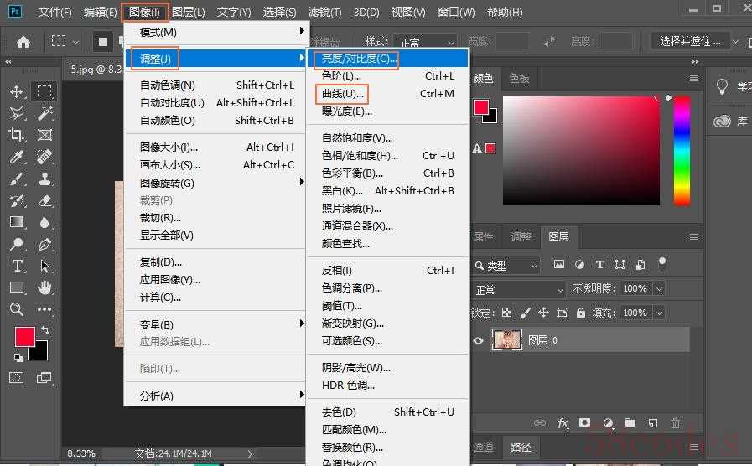
Task: Toggle pixel layer filter in Layers panel
Action: point(558,264)
